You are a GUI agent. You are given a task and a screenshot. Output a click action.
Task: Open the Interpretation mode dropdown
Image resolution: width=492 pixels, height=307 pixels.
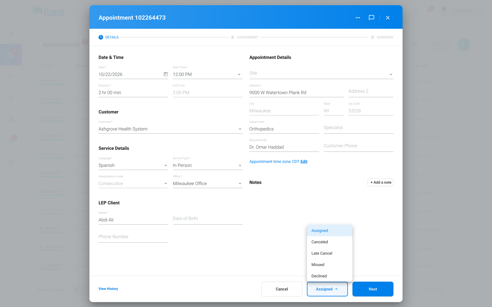tap(133, 184)
